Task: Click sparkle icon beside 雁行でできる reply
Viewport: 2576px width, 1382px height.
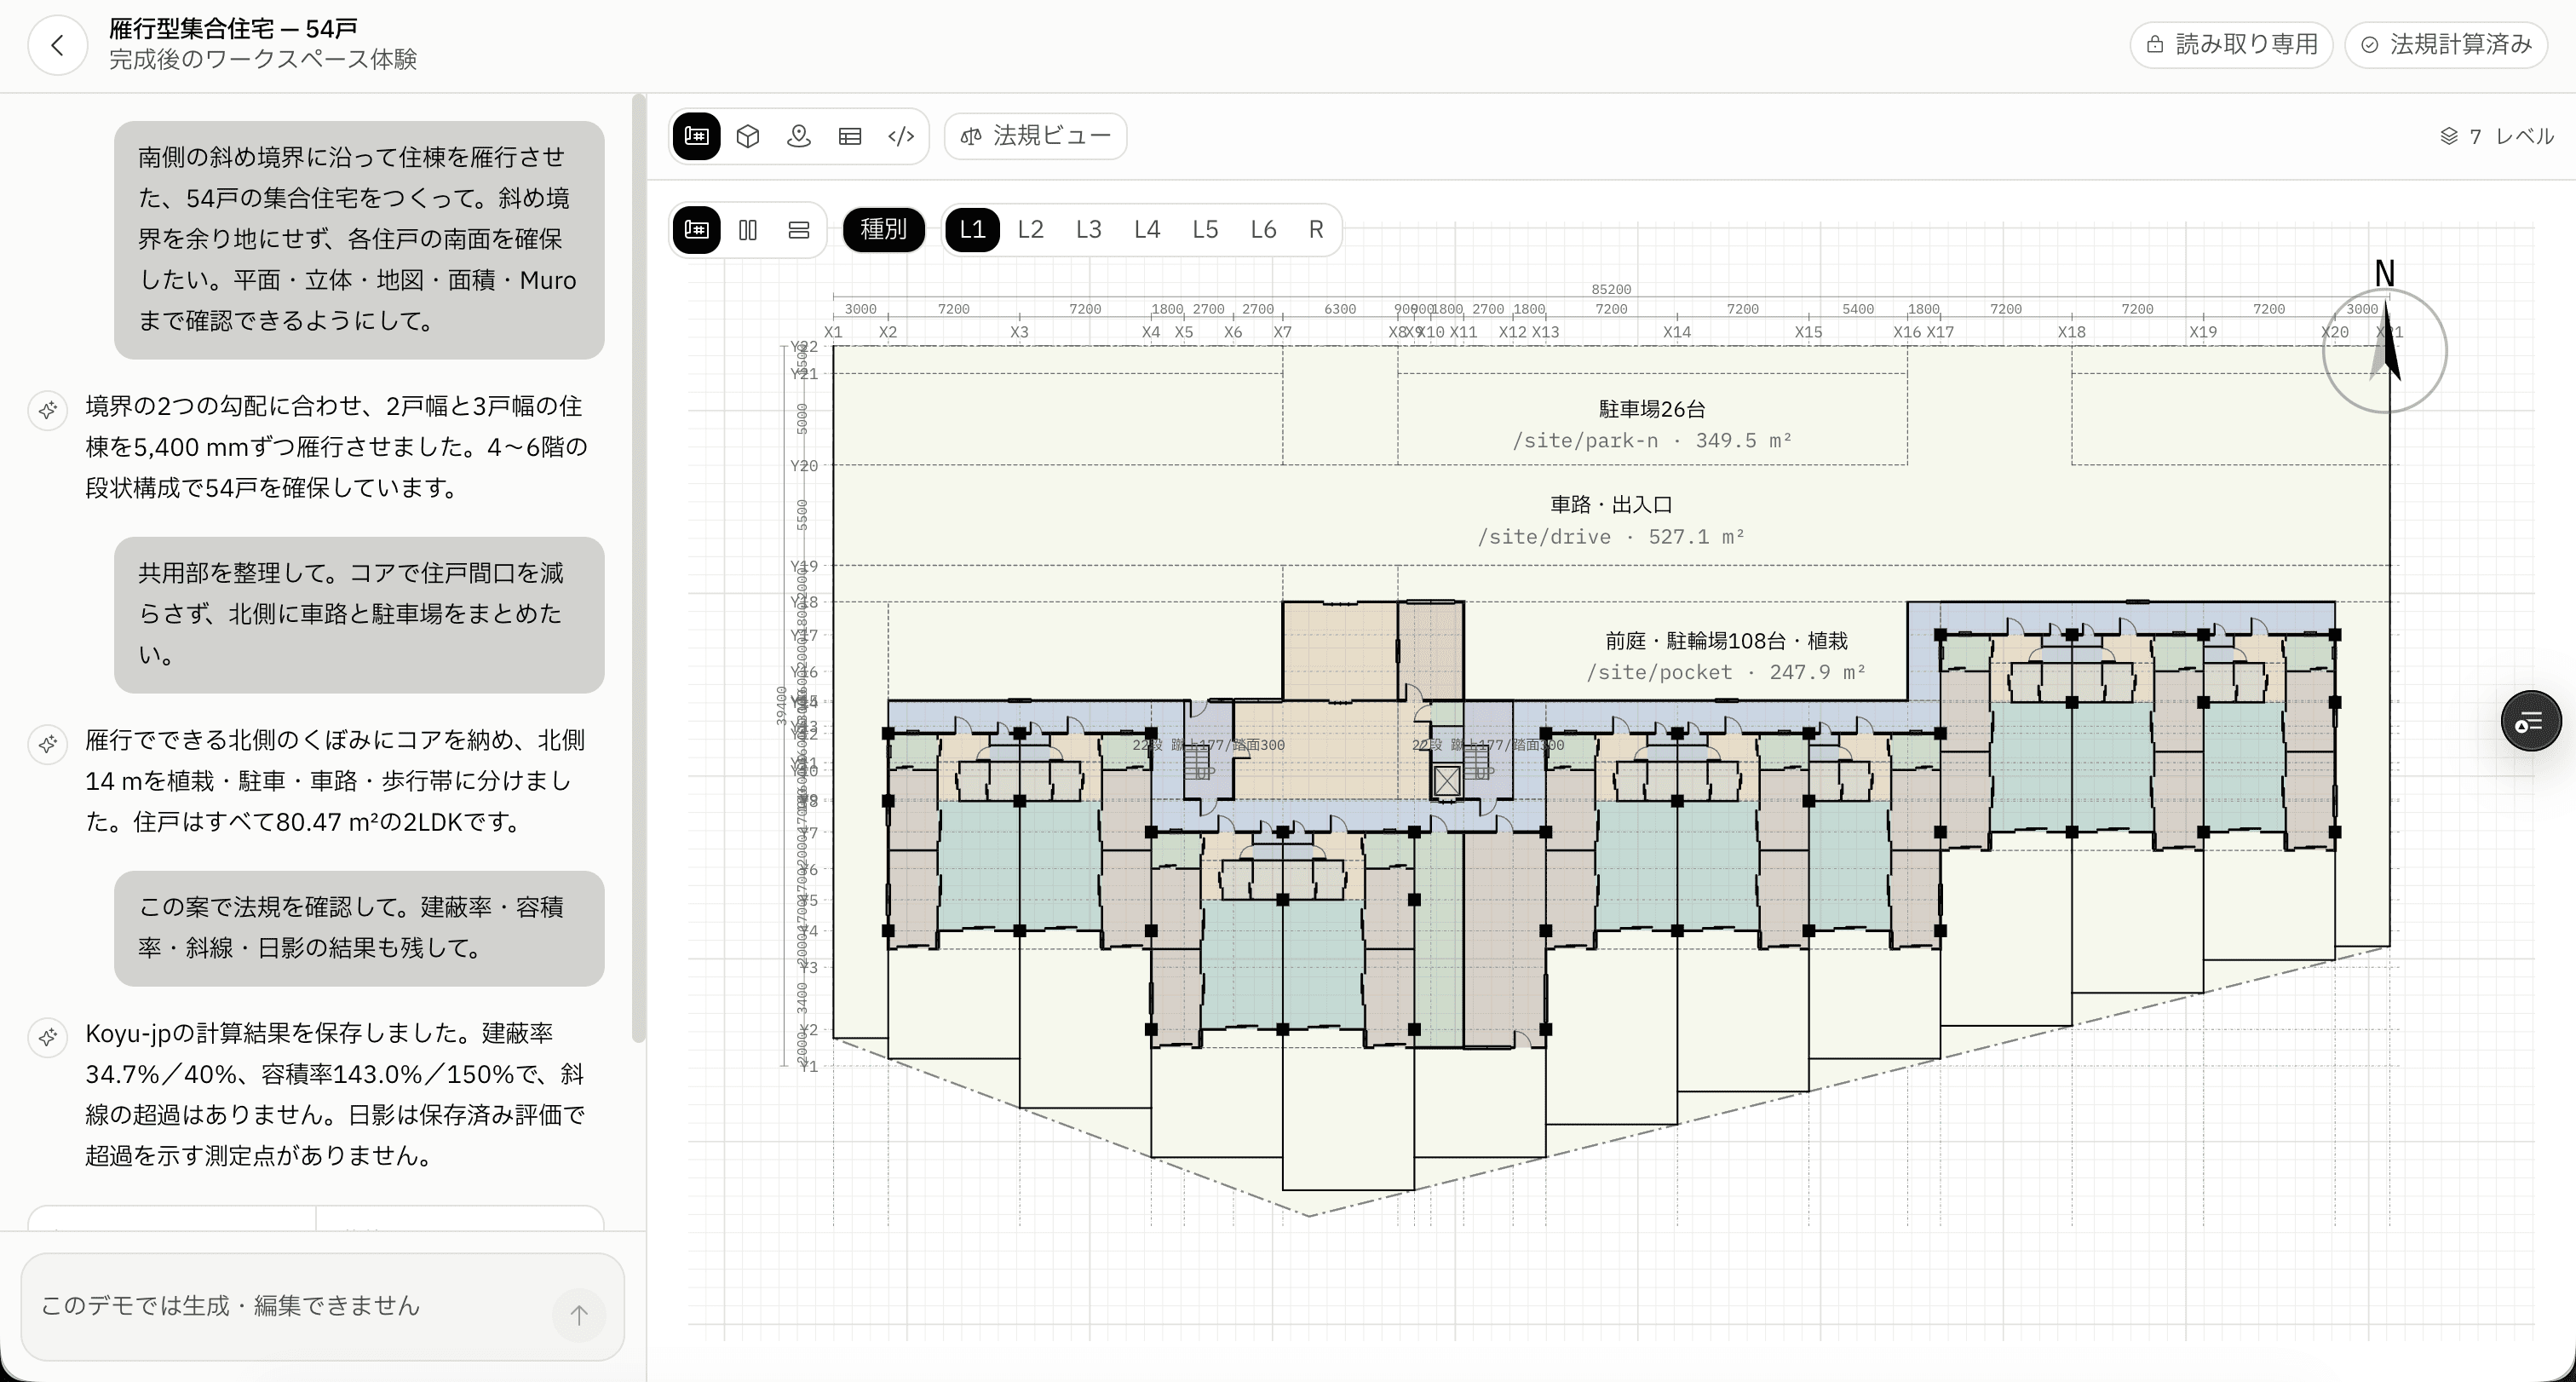Action: [x=47, y=744]
